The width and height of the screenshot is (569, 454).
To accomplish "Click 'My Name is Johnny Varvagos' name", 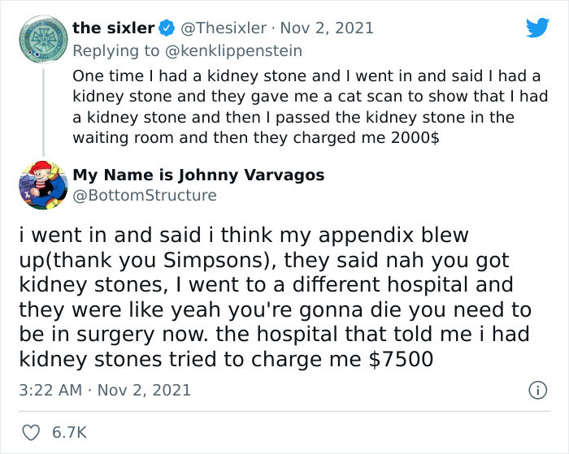I will pos(198,175).
